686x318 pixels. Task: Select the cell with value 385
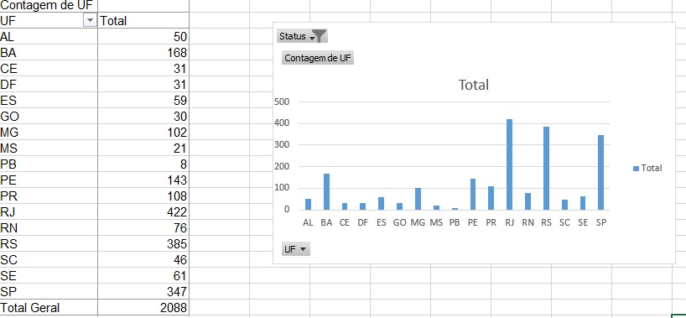pos(143,243)
